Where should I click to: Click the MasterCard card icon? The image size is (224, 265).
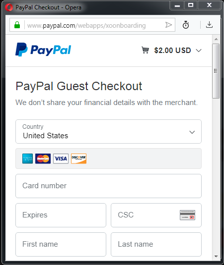(43, 159)
